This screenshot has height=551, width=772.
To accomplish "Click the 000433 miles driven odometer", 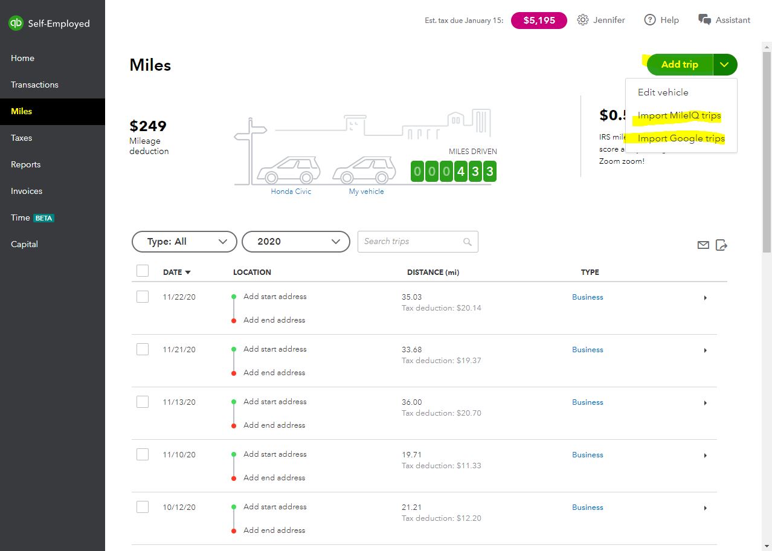I will pos(454,171).
